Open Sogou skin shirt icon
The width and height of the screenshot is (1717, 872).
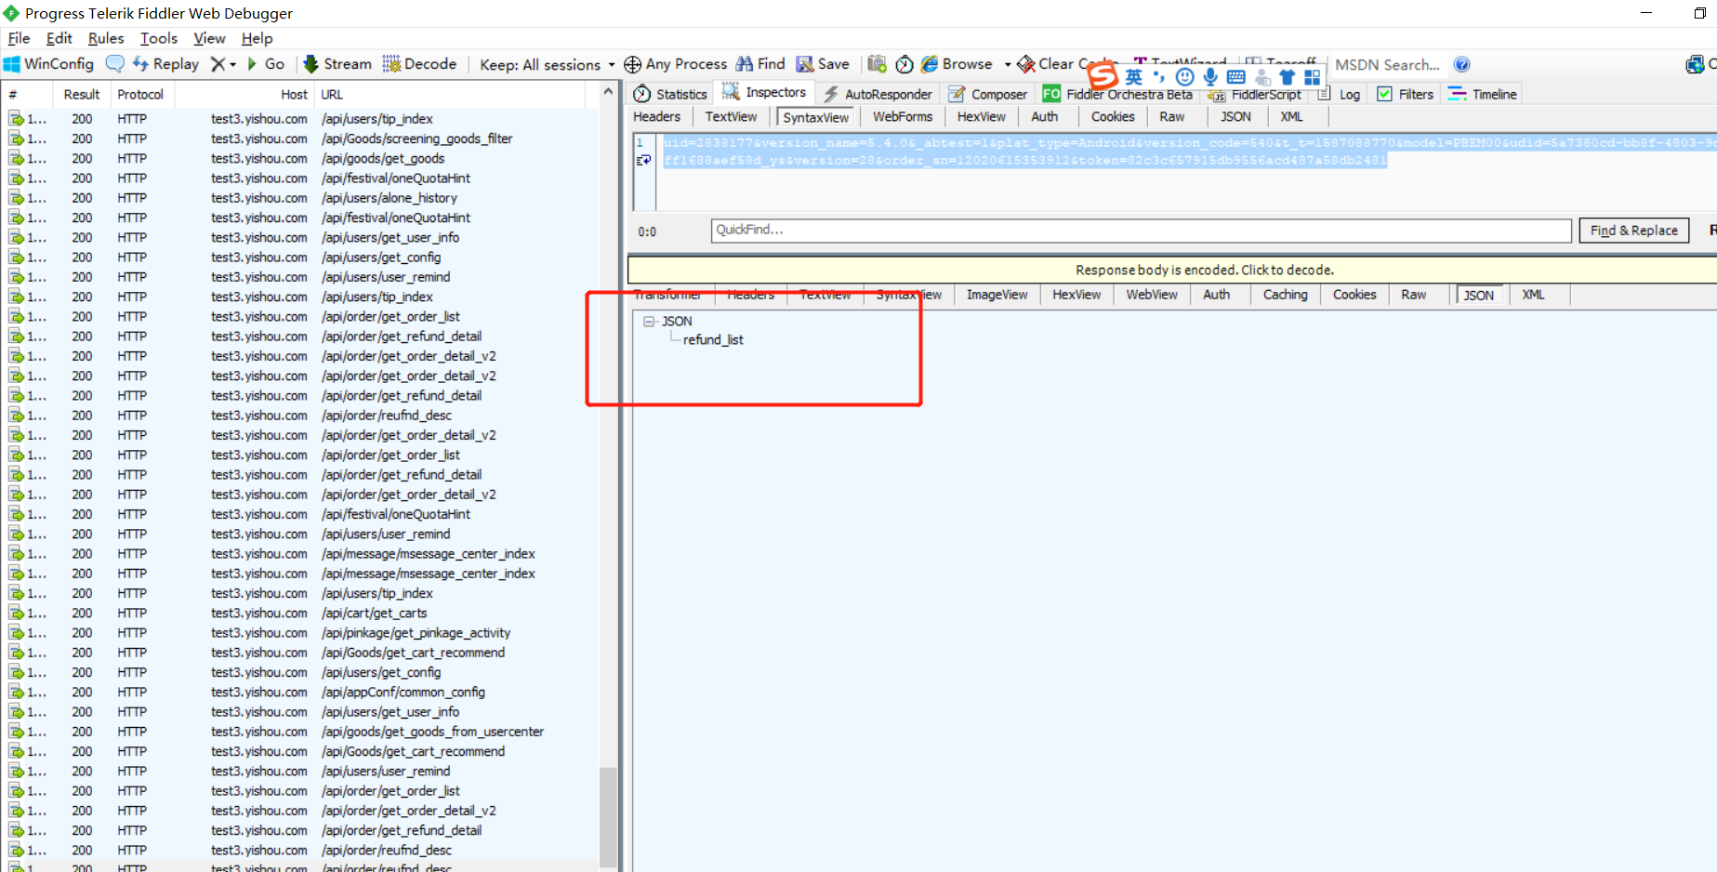click(1288, 76)
